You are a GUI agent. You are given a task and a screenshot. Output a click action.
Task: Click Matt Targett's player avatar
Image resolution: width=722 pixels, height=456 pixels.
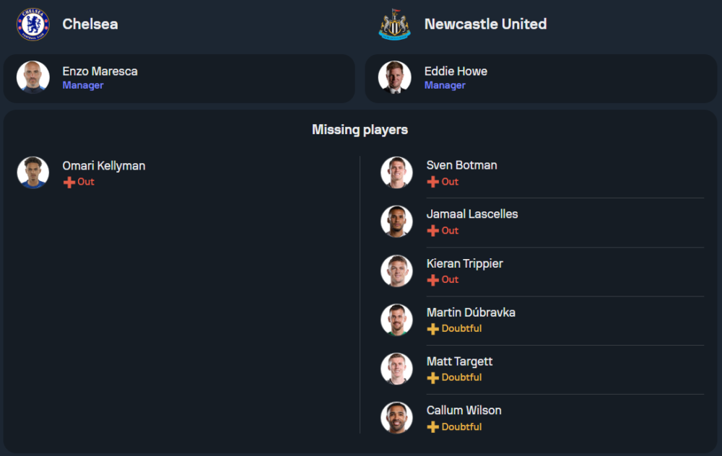tap(396, 369)
